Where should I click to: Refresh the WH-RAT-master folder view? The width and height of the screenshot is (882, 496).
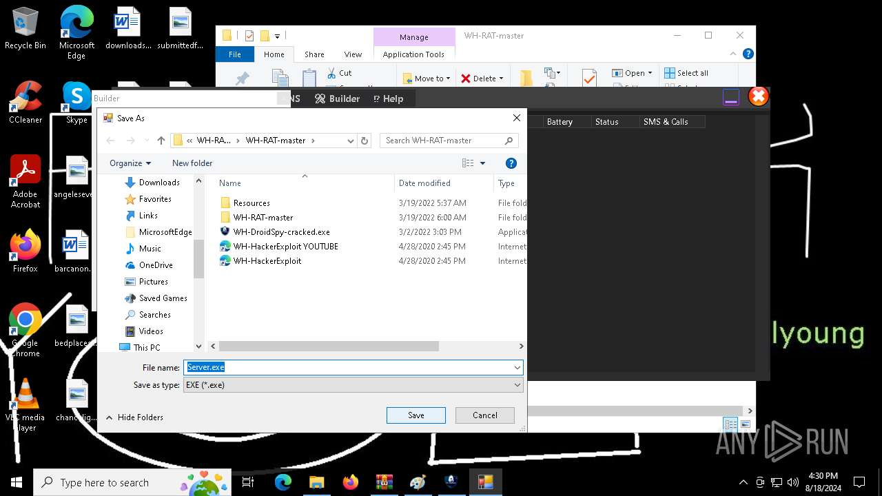[x=365, y=141]
